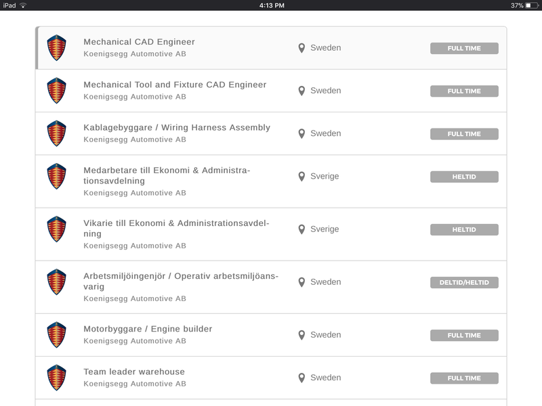This screenshot has height=406, width=542.
Task: Tap Koenigsegg logo beside Mechanical CAD Engineer
Action: (x=56, y=47)
